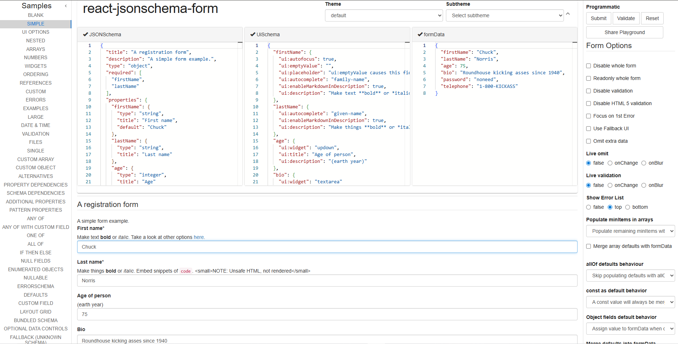This screenshot has height=344, width=678.
Task: Click "ui:autofocus": true line in UiSchema editor
Action: [x=307, y=59]
